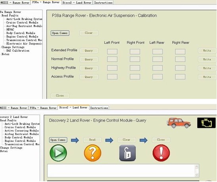Select P38a - Range Rover tab in bottom window
Viewport: 217px width, 182px height.
43,108
